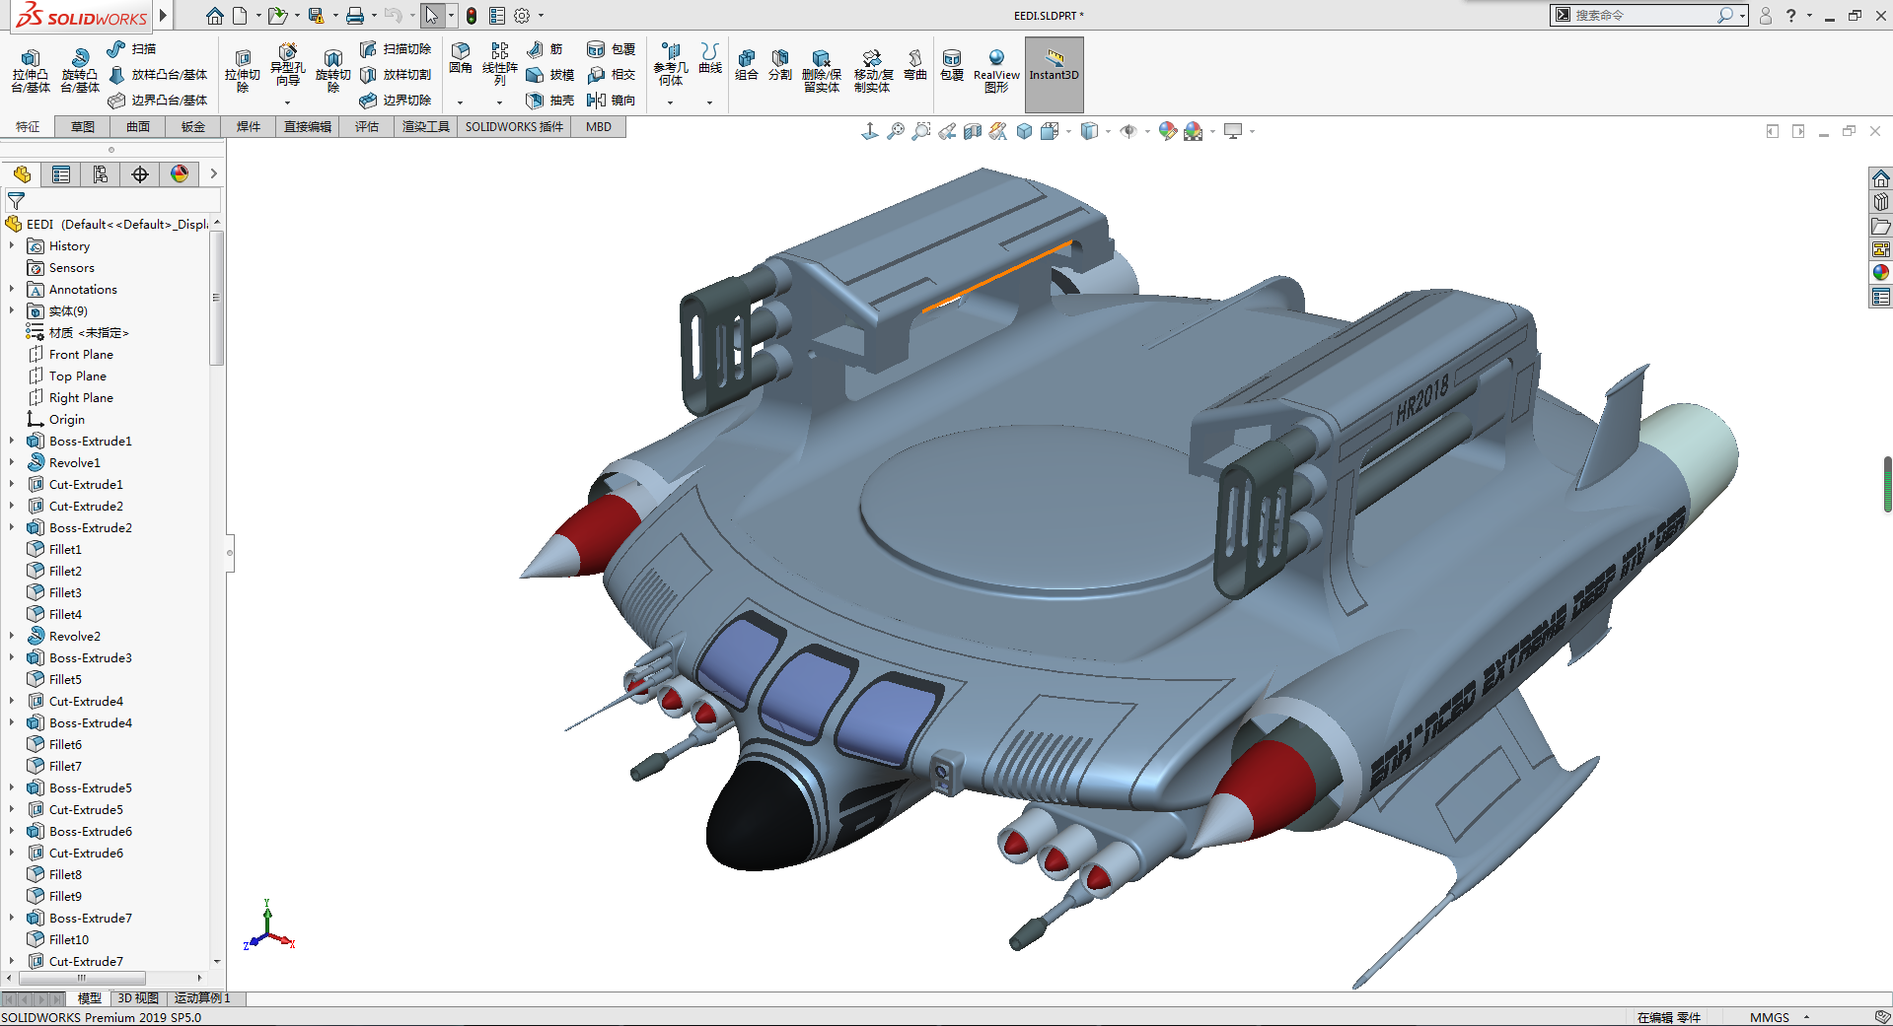Open the Display Style dropdown arrow
1893x1026 pixels.
pos(1108,131)
